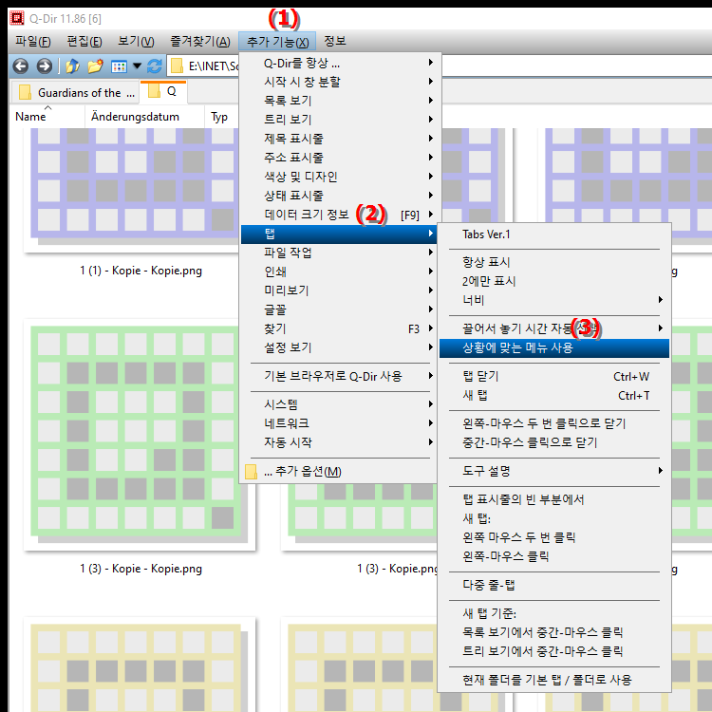Open the 자동 시작 submenu

[339, 442]
